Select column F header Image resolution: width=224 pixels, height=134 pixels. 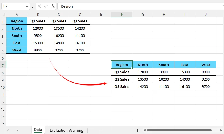(x=122, y=15)
